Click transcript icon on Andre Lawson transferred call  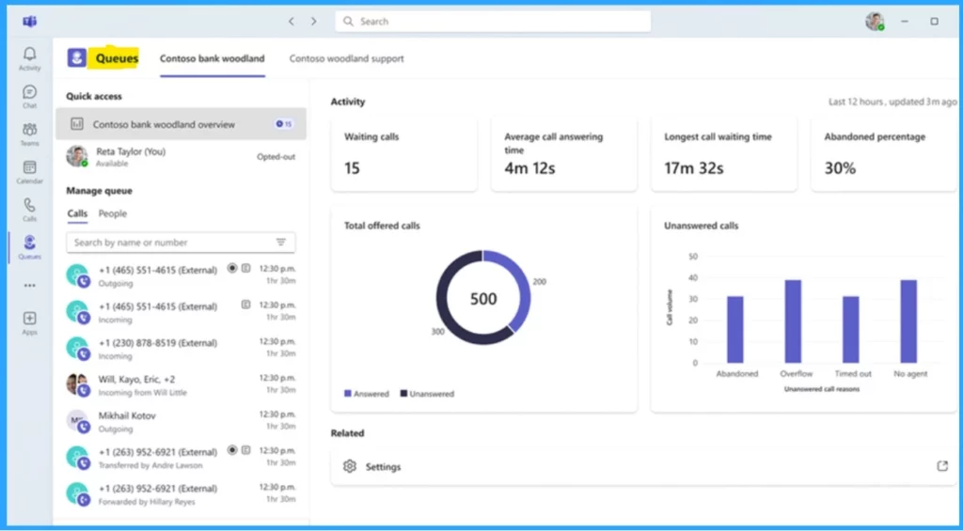tap(245, 450)
